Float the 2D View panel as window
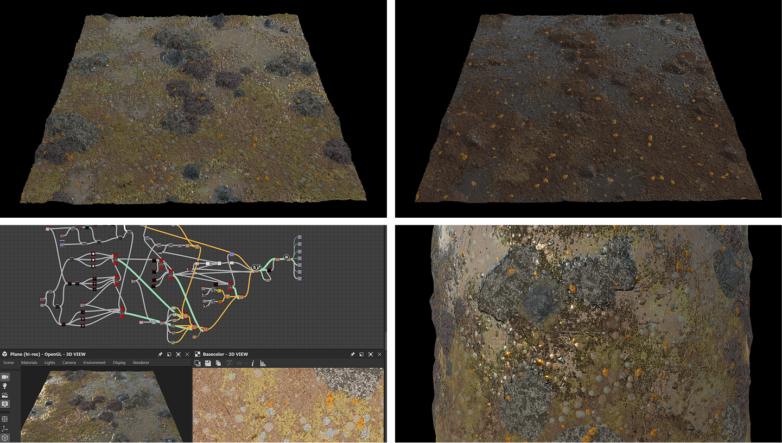This screenshot has width=782, height=443. point(361,354)
